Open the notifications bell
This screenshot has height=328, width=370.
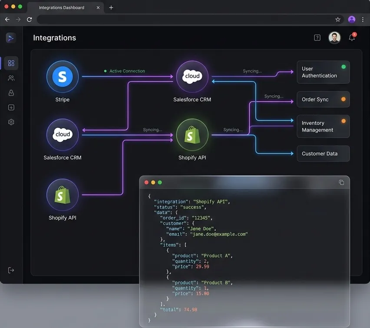352,37
